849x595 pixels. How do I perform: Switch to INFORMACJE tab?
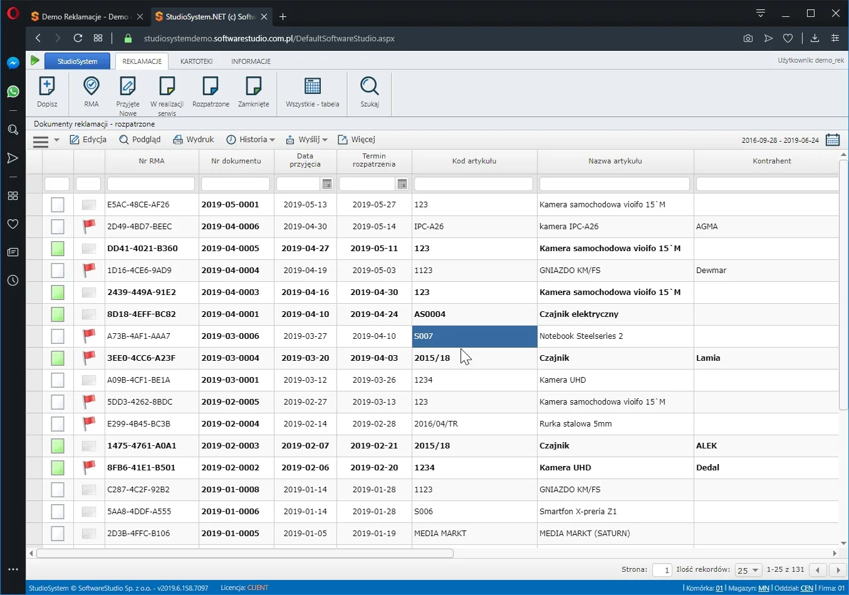251,61
